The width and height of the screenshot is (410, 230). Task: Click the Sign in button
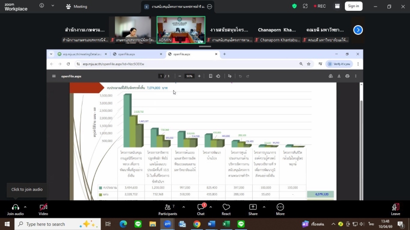(353, 6)
